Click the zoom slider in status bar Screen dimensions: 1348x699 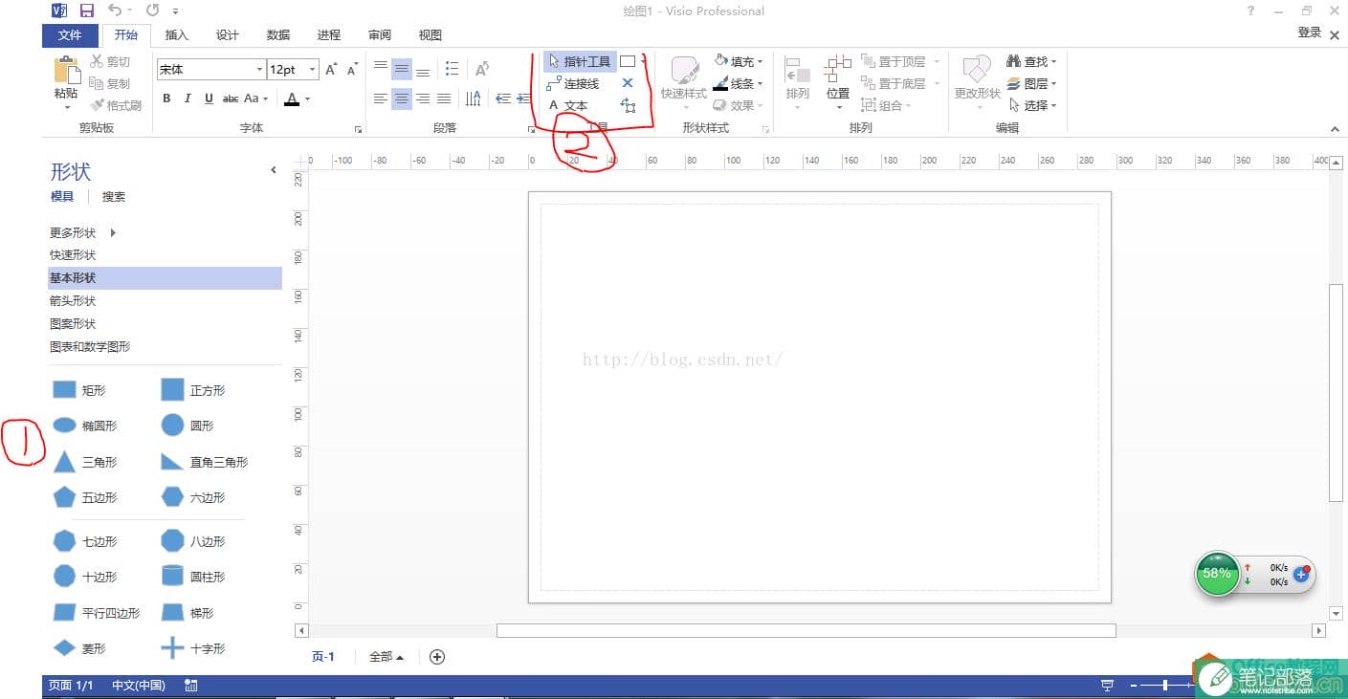[1164, 686]
